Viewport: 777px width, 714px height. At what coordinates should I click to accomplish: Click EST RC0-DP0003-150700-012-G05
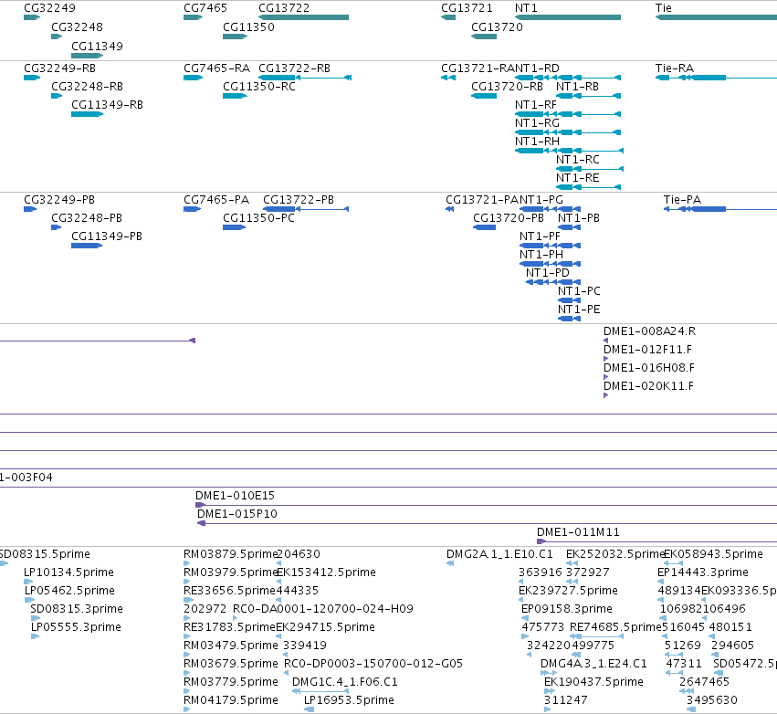(373, 664)
